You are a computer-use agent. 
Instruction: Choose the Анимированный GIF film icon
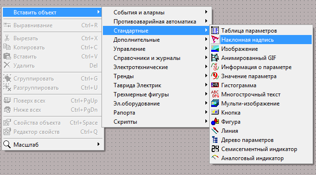[x=215, y=58]
